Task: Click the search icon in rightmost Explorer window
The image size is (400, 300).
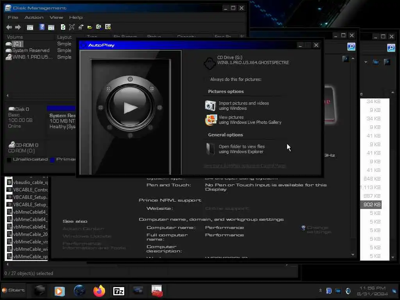Action: tap(391, 47)
